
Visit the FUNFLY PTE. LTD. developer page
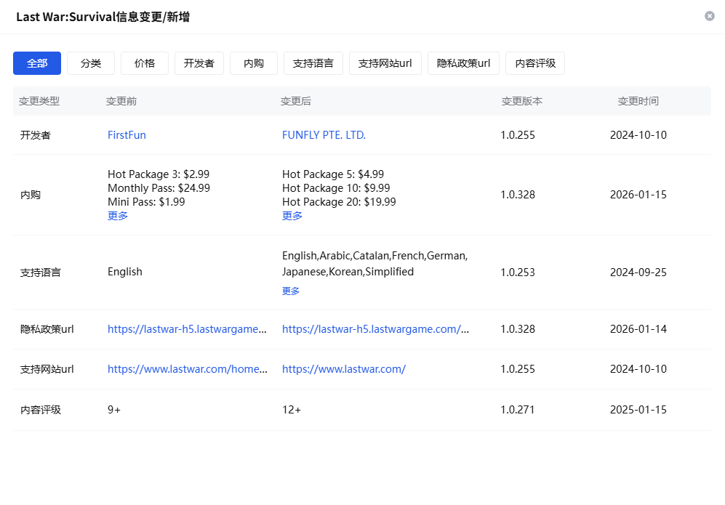(324, 134)
